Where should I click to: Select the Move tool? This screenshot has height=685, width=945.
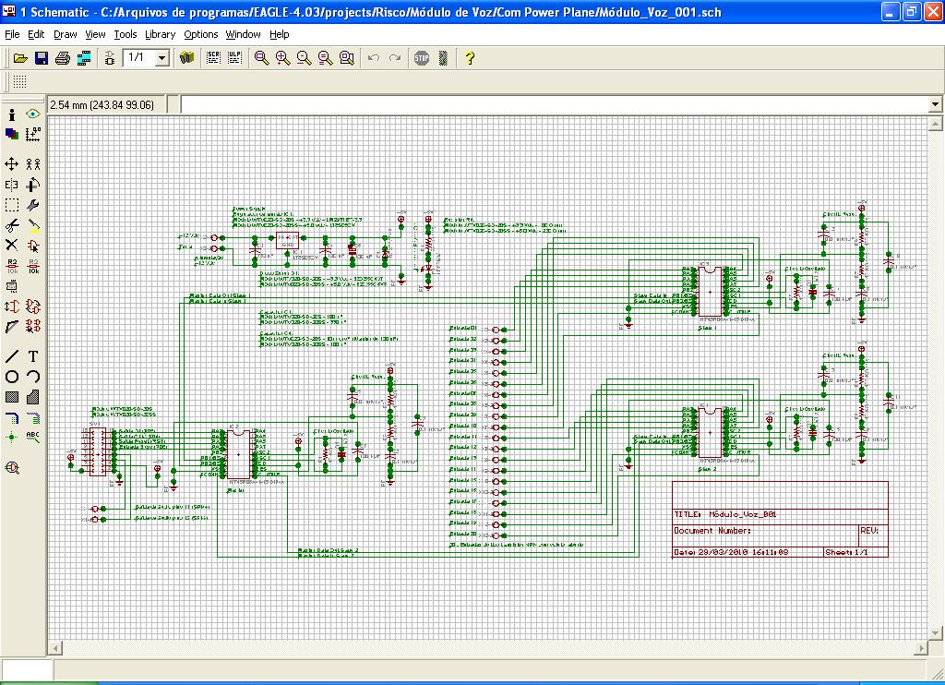[12, 163]
